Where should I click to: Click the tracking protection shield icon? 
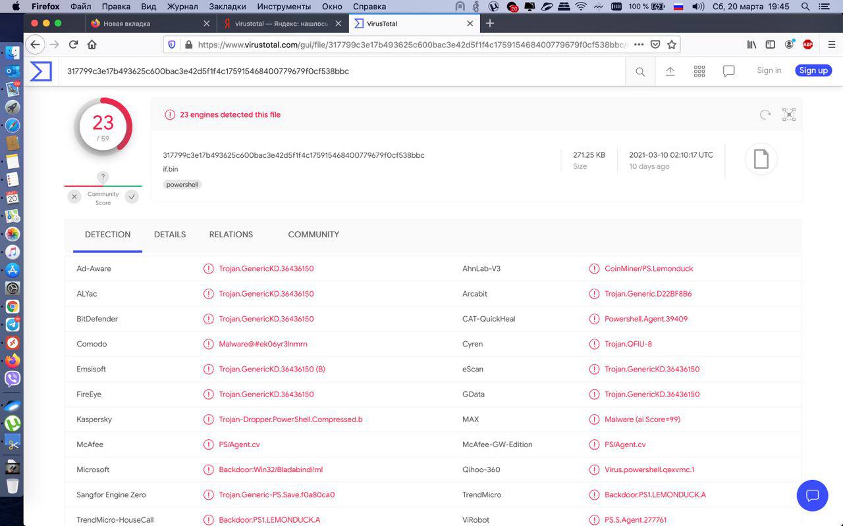coord(172,45)
